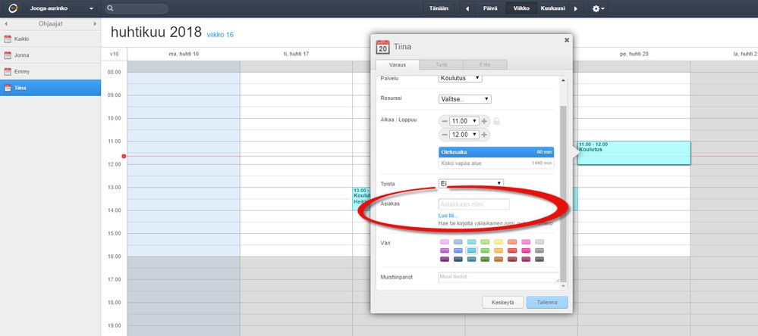Screen dimensions: 758x336
Task: Close the Tiina booking dialog
Action: tap(567, 41)
